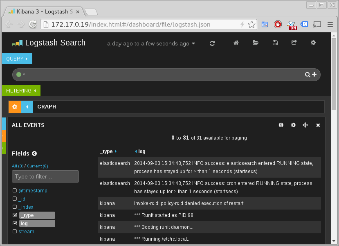Go to the home dashboard icon
The height and width of the screenshot is (246, 339).
point(236,43)
